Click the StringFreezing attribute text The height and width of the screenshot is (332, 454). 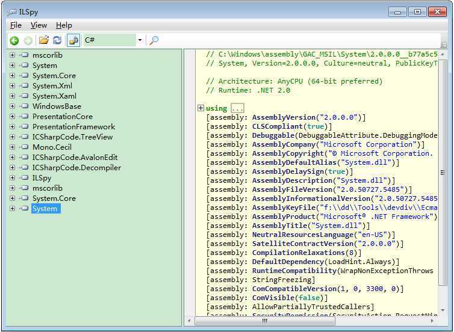point(281,280)
